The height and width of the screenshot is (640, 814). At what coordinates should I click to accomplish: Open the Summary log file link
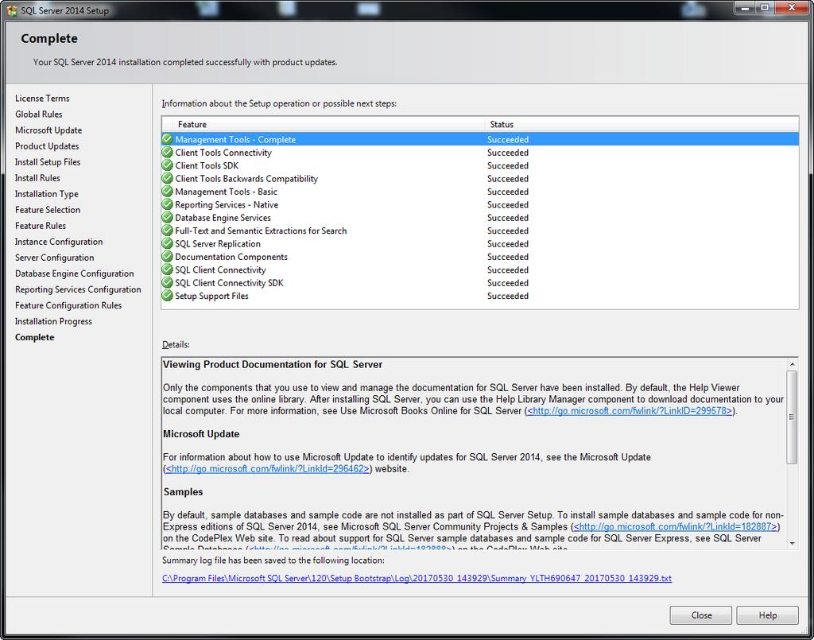tap(417, 578)
